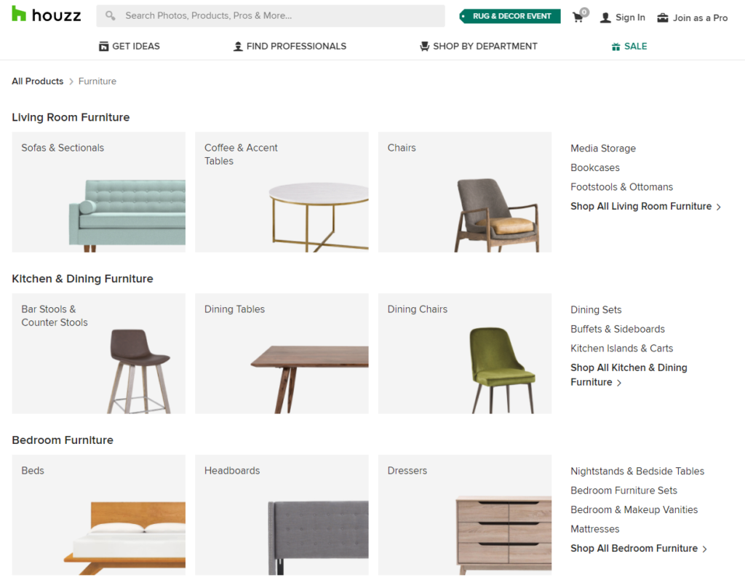Click the Rug & Decor Event banner
Screen dimensions: 745x580
tap(511, 16)
